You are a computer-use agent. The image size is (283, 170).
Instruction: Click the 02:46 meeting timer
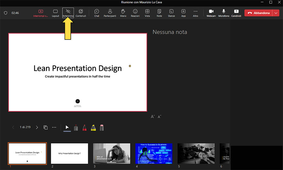point(15,13)
